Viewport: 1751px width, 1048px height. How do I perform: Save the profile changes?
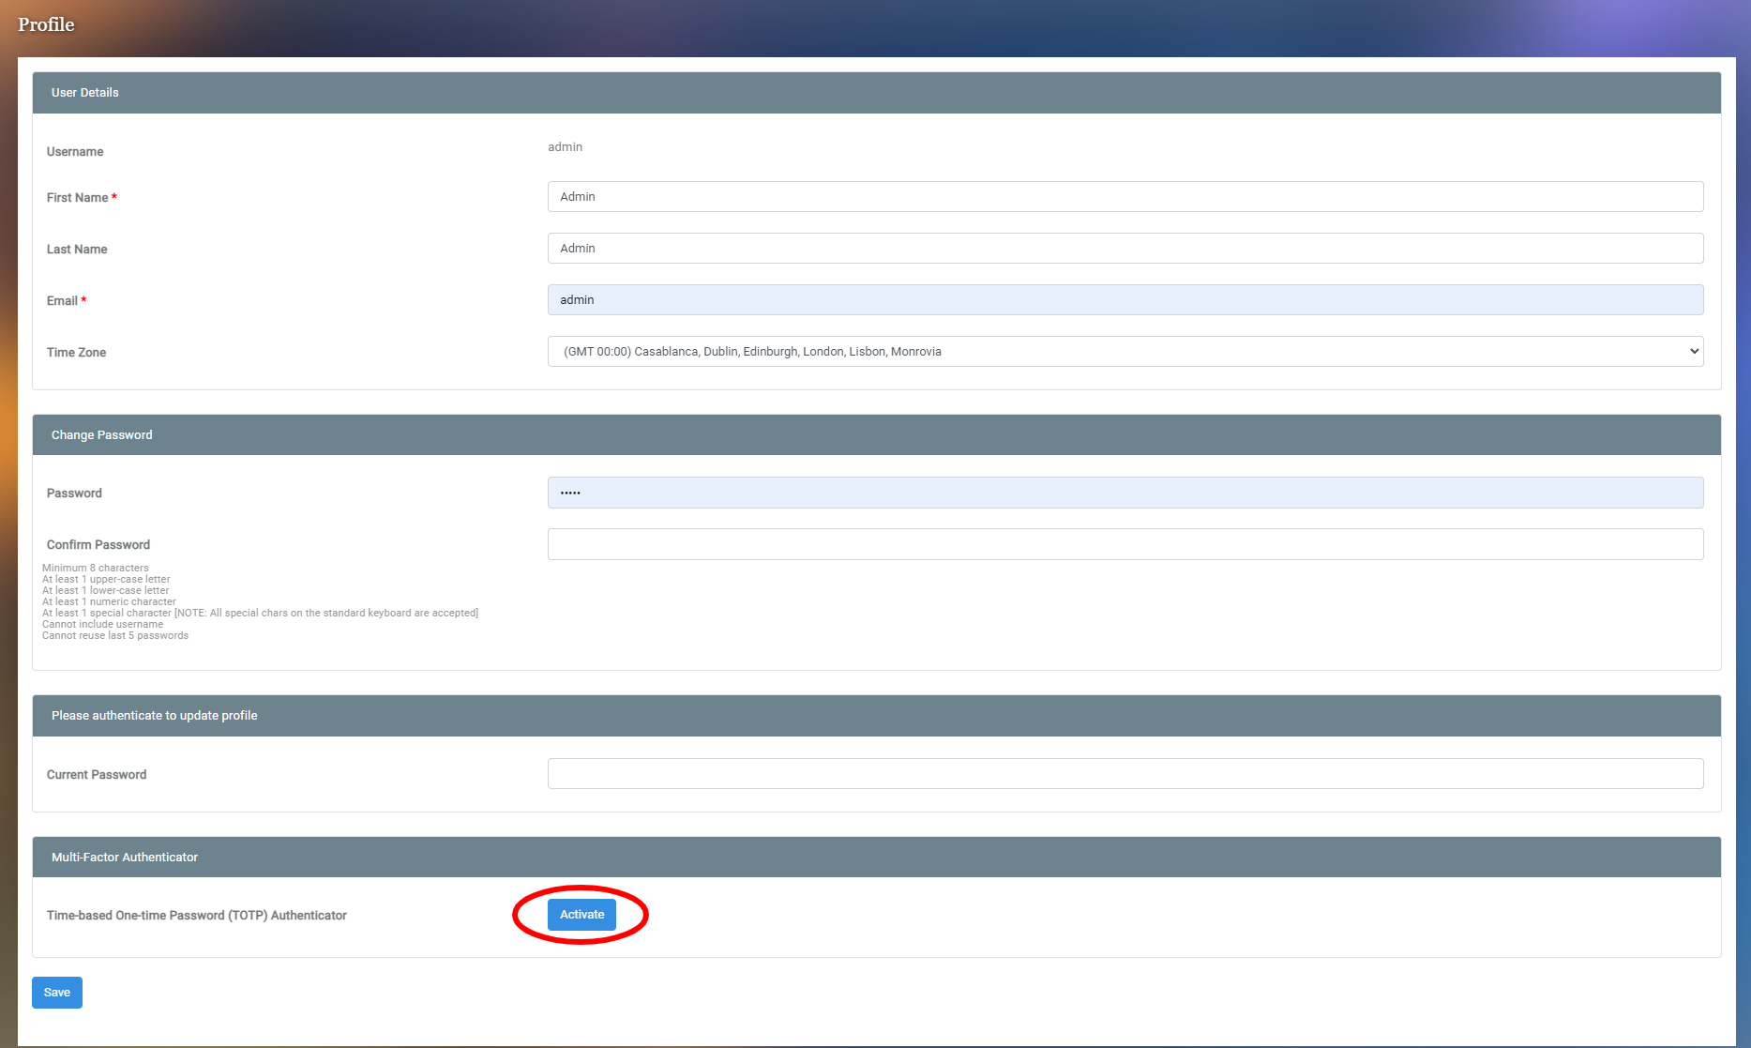57,993
